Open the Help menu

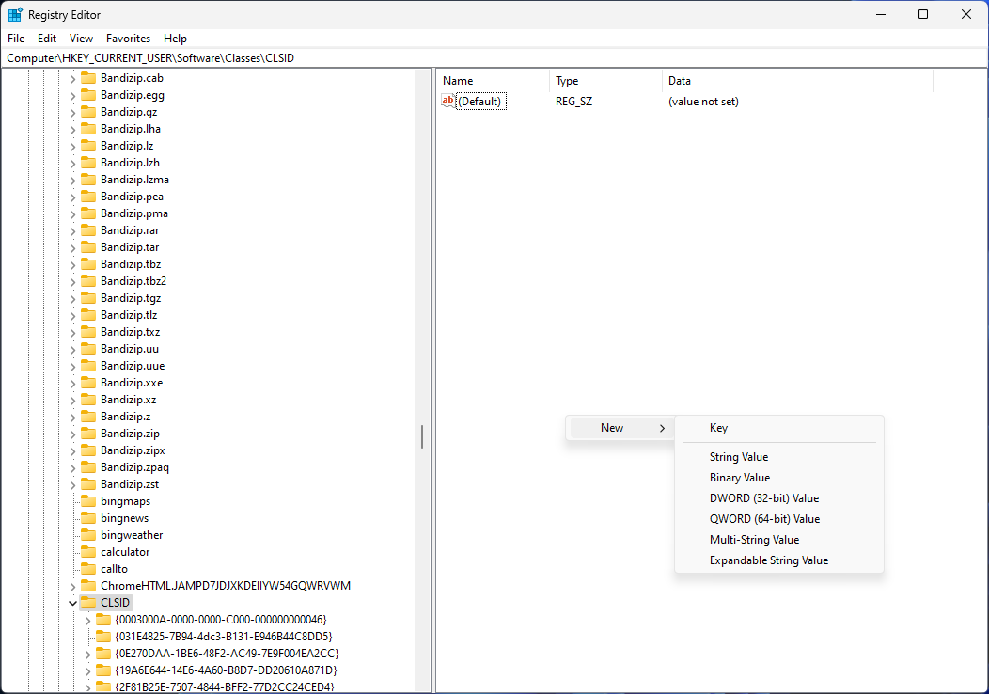(x=175, y=39)
